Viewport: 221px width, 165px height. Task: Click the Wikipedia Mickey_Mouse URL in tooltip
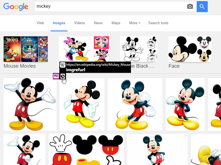[x=98, y=65]
